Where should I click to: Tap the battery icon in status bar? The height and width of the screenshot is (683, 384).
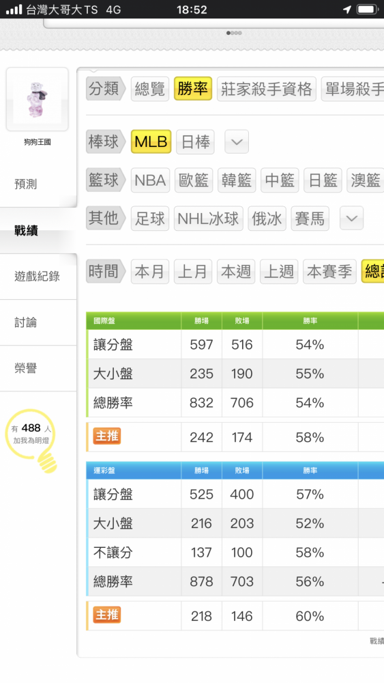(x=368, y=9)
